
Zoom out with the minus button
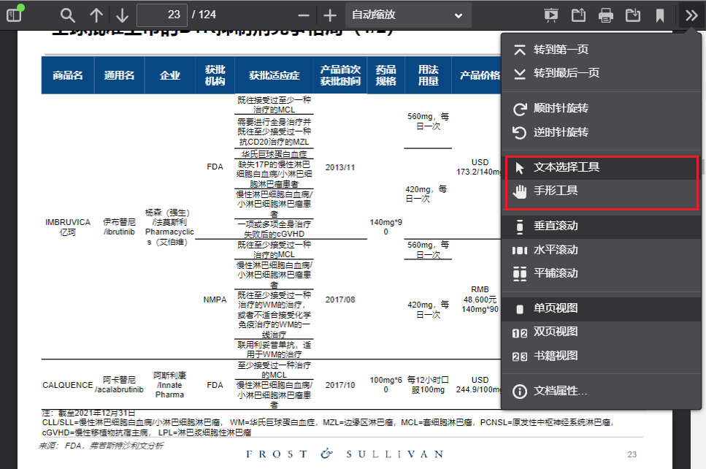click(304, 15)
